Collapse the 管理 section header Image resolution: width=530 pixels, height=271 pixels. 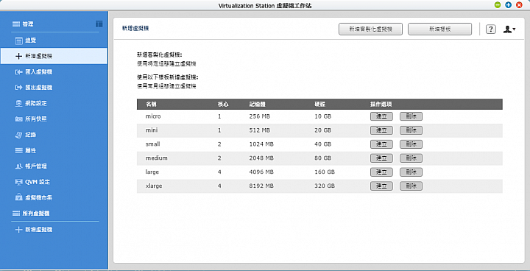23,24
